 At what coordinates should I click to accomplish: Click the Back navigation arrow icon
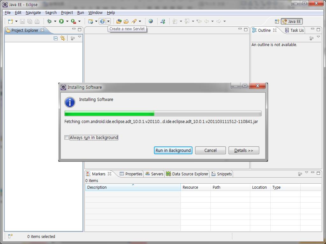tap(206, 21)
